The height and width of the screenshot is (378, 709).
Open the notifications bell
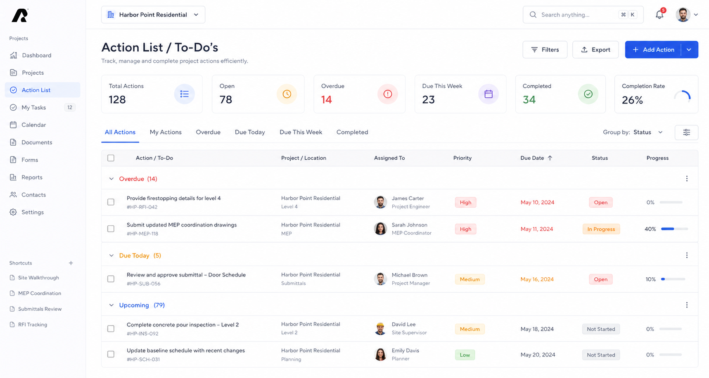click(659, 14)
